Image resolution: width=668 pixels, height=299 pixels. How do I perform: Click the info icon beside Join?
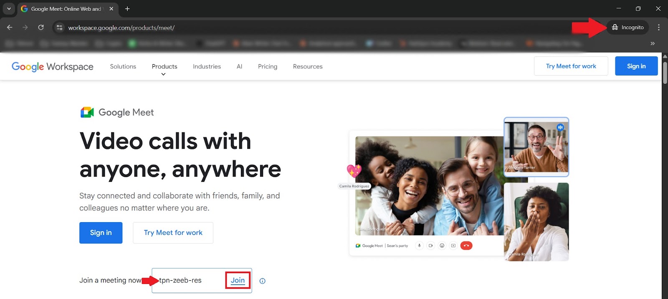(262, 281)
